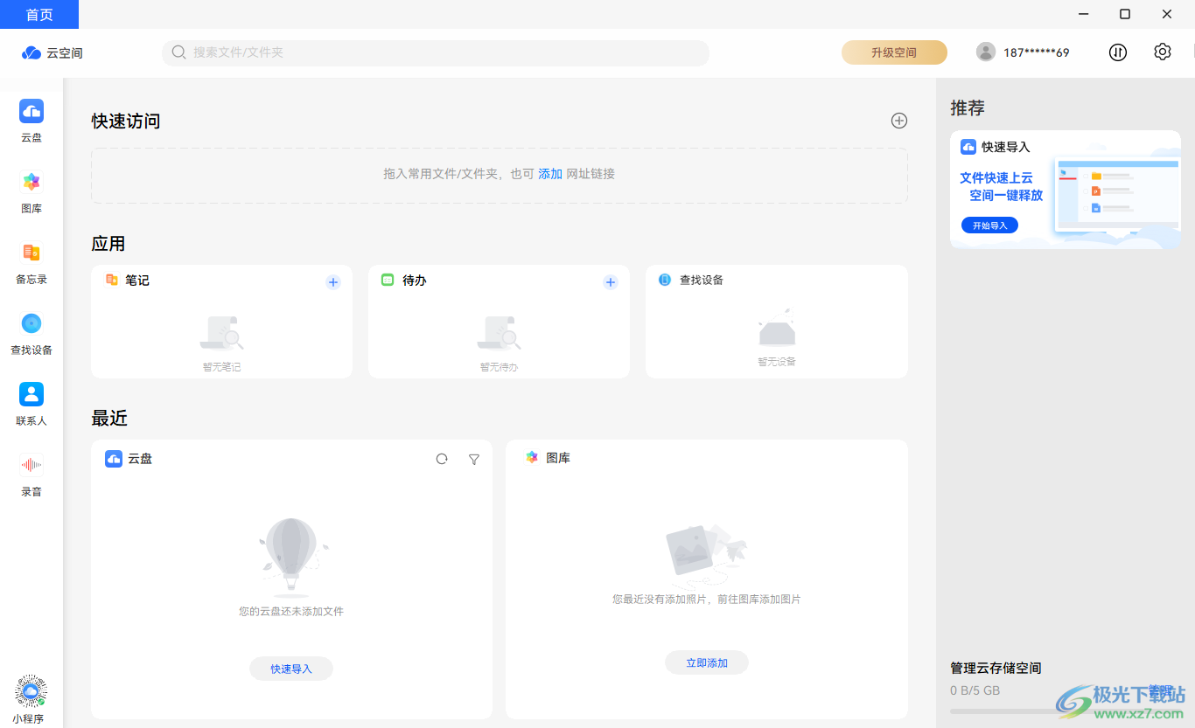Open the 查找设备 sidebar icon
This screenshot has width=1195, height=728.
pos(31,323)
